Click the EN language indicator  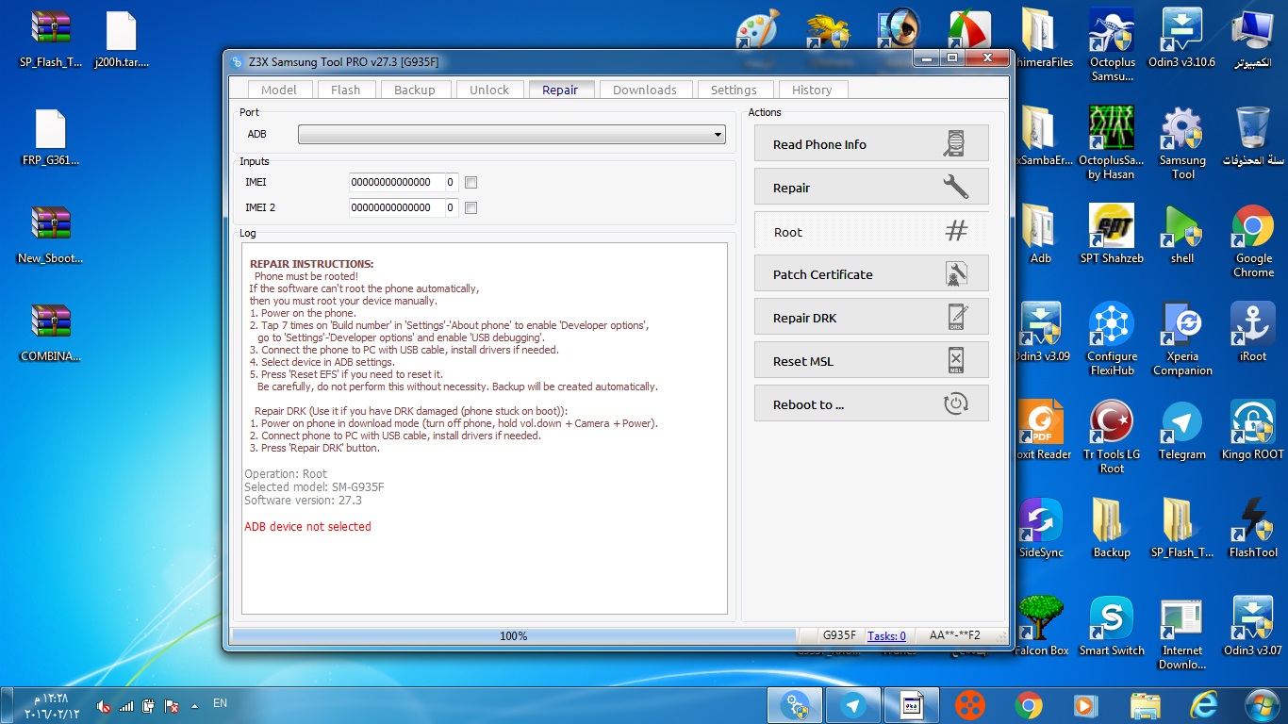(x=220, y=703)
